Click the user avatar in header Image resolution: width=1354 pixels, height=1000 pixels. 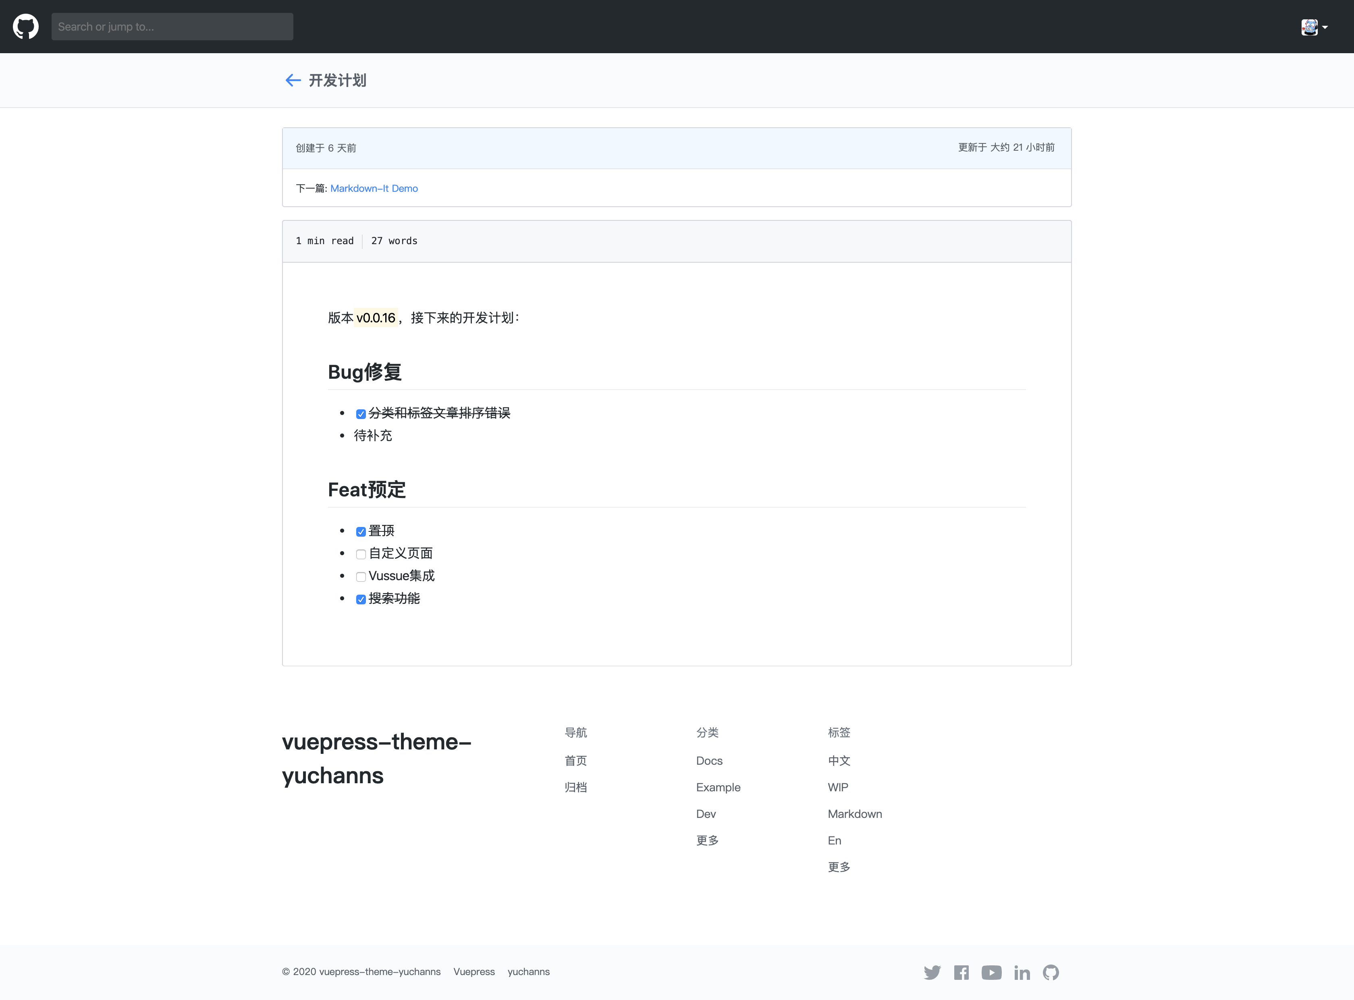pos(1309,27)
